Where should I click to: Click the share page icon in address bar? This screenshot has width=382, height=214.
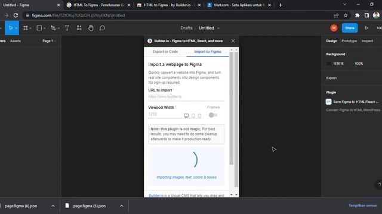tap(336, 15)
